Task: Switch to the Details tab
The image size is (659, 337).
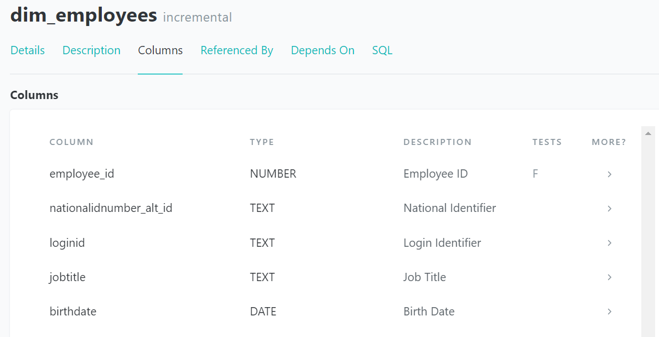Action: [27, 50]
